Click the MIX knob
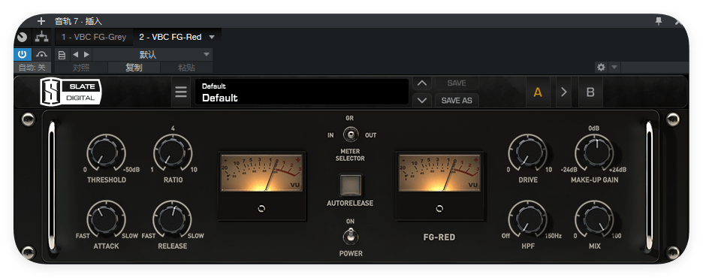 594,219
